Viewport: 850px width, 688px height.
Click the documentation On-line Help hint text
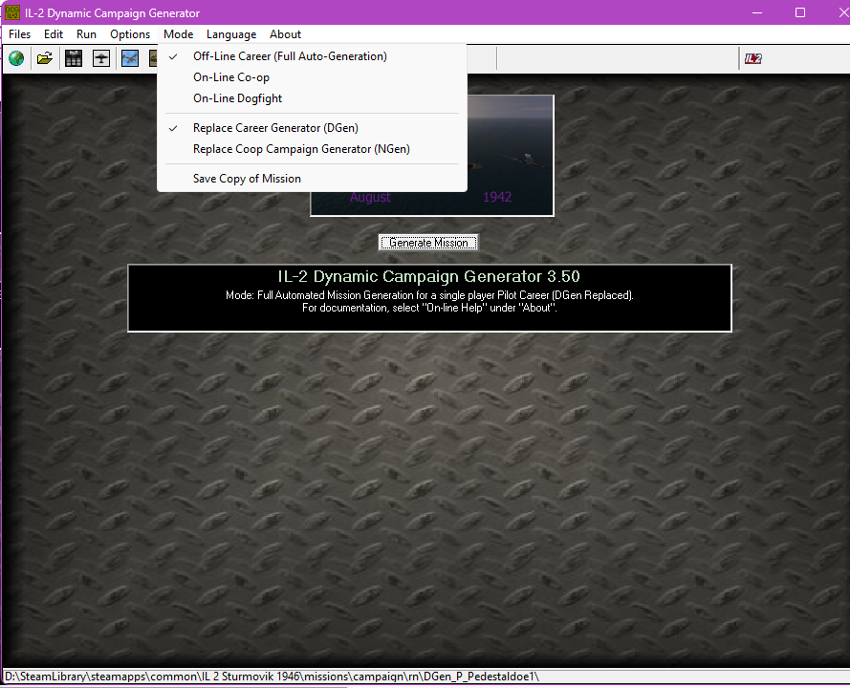pyautogui.click(x=429, y=309)
